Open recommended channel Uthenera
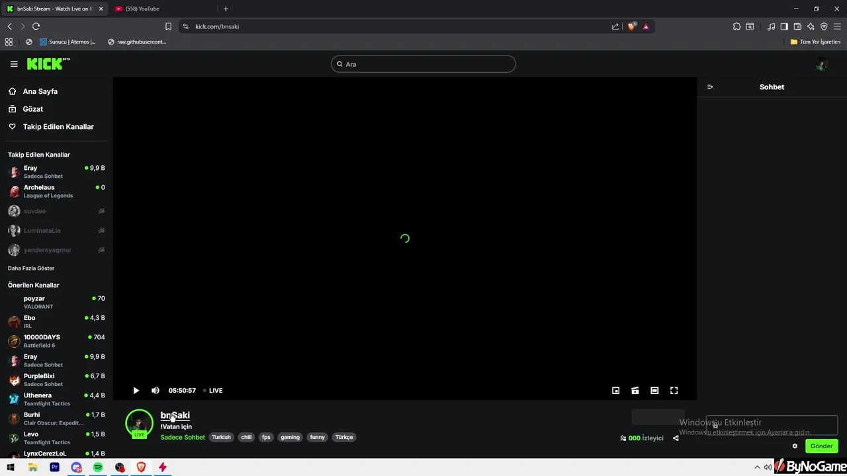The image size is (847, 476). [x=56, y=399]
